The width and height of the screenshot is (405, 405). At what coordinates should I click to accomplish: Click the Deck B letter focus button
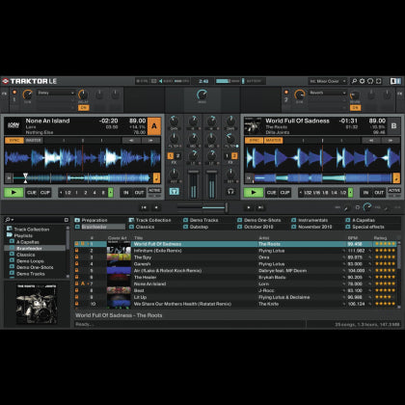click(x=393, y=126)
